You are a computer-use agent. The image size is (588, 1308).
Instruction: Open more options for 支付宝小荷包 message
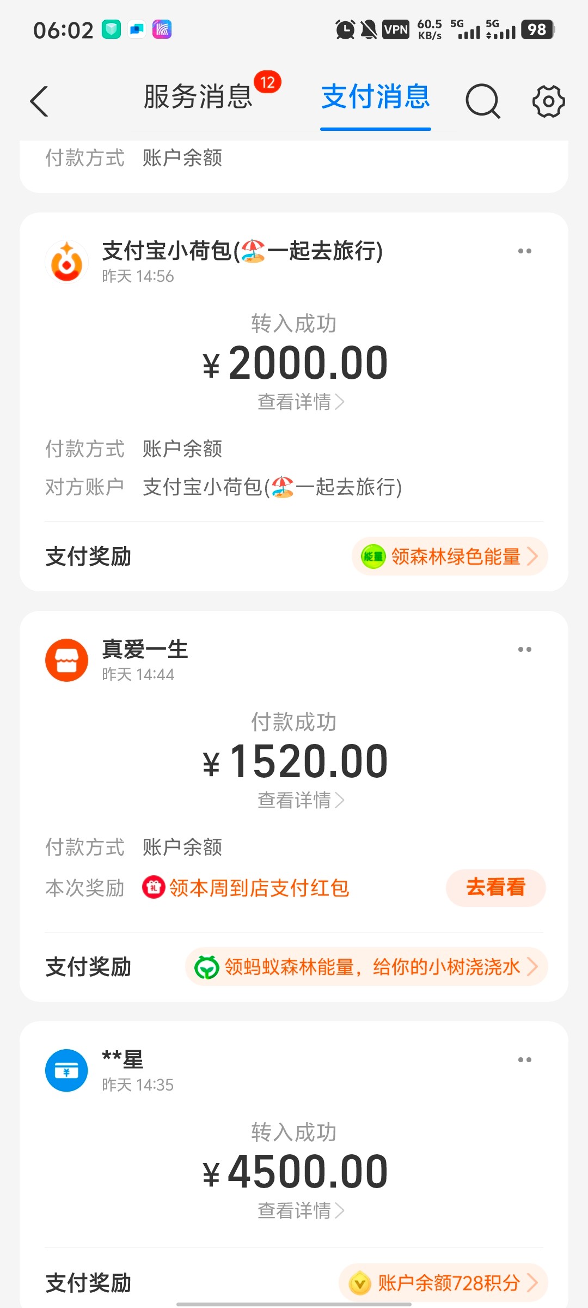[525, 251]
